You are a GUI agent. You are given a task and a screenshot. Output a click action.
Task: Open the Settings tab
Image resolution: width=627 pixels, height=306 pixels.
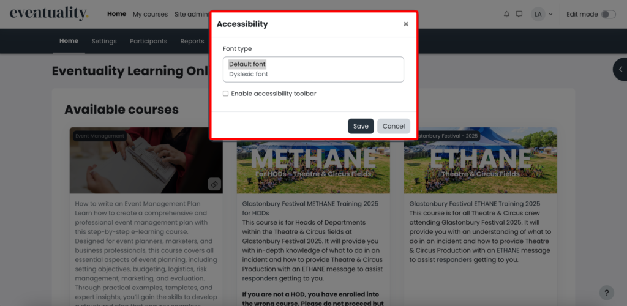[104, 41]
